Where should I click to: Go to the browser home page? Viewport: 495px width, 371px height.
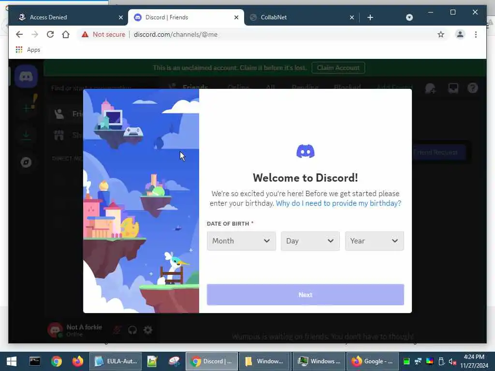click(66, 34)
